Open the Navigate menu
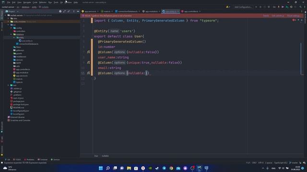The height and width of the screenshot is (172, 307). 27,2
